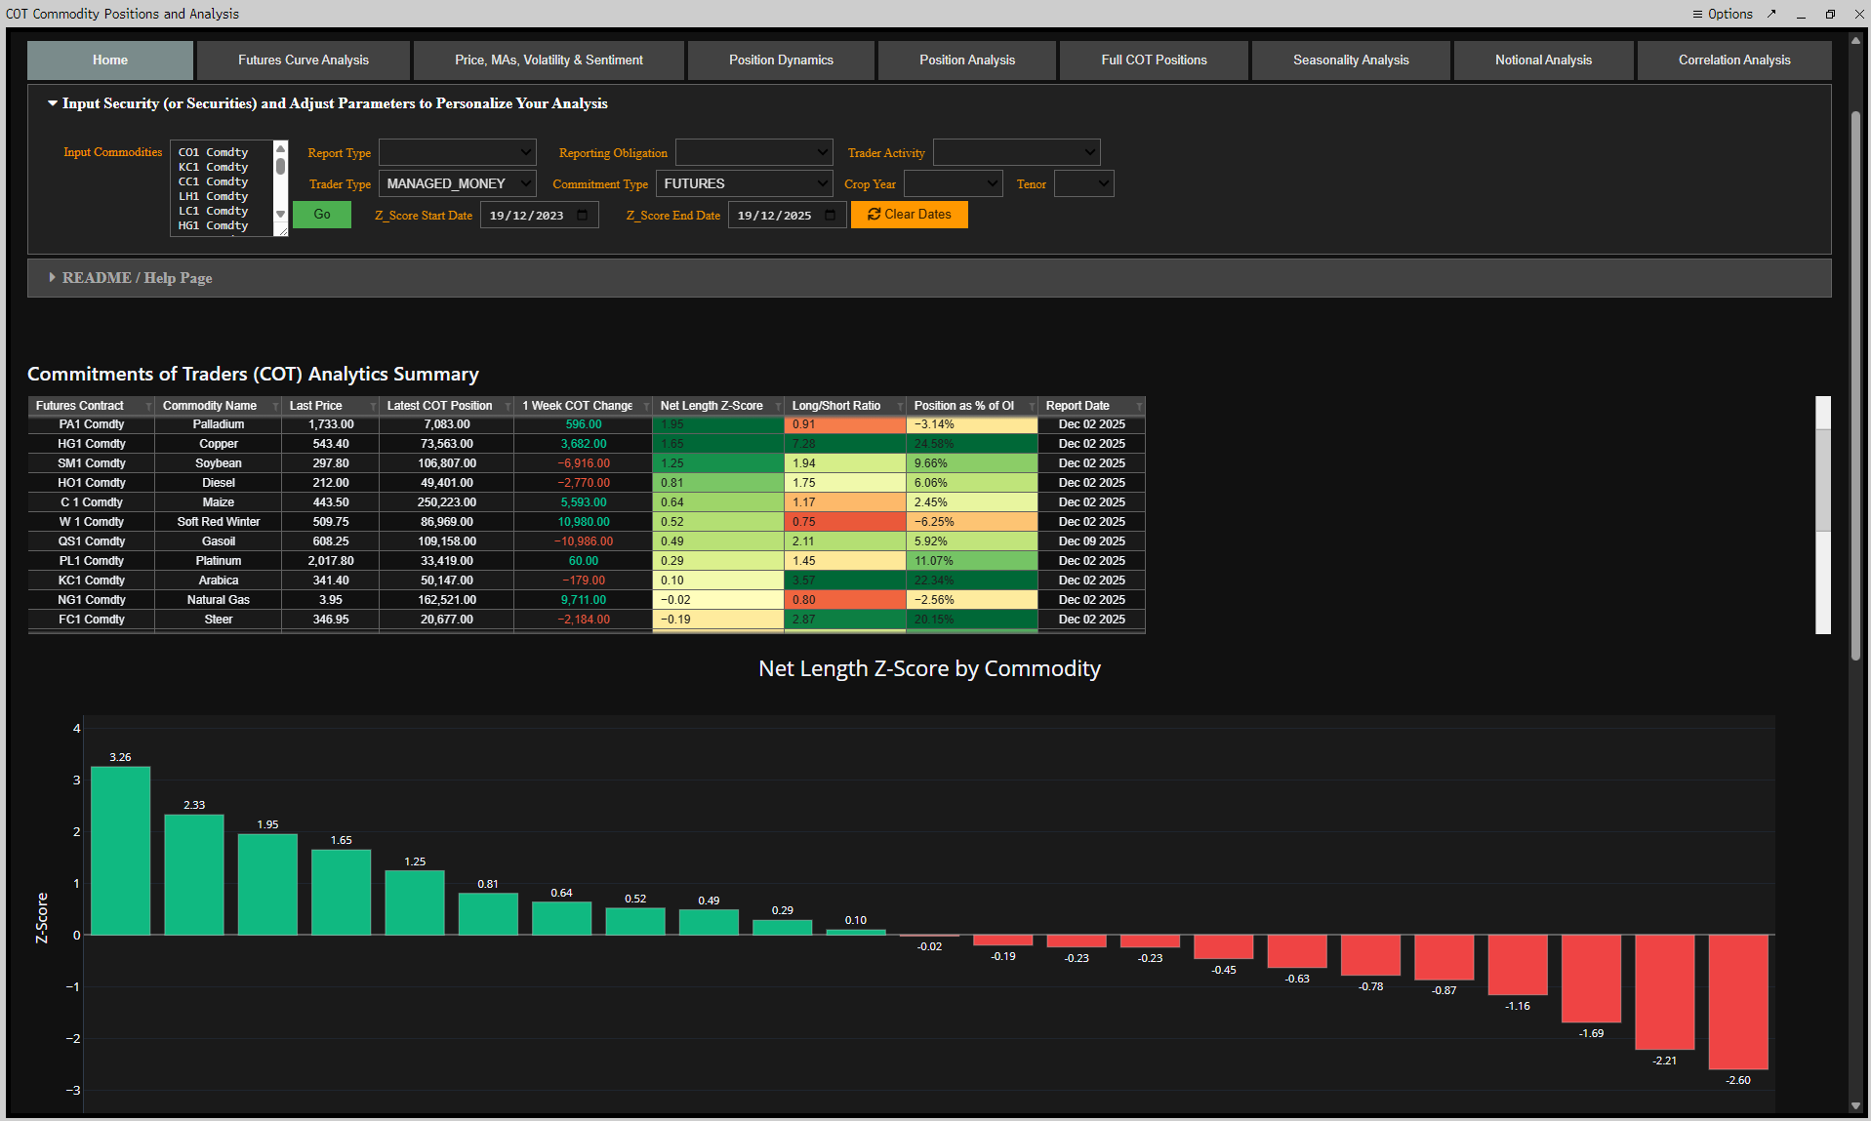Collapse the Input Security parameters section
This screenshot has width=1871, height=1121.
(x=53, y=103)
